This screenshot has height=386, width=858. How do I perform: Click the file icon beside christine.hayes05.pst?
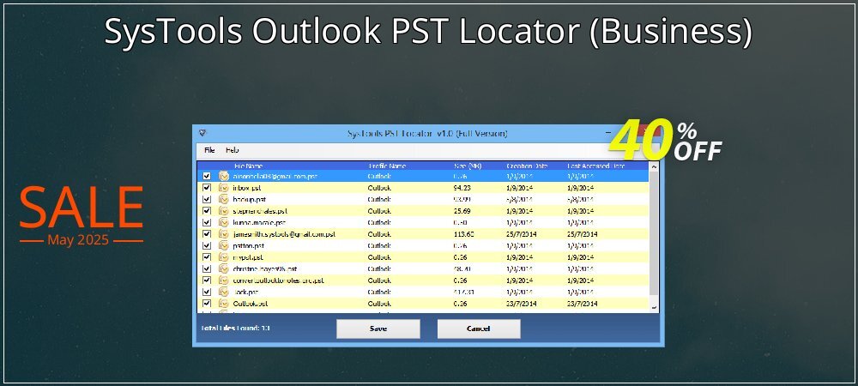[223, 268]
